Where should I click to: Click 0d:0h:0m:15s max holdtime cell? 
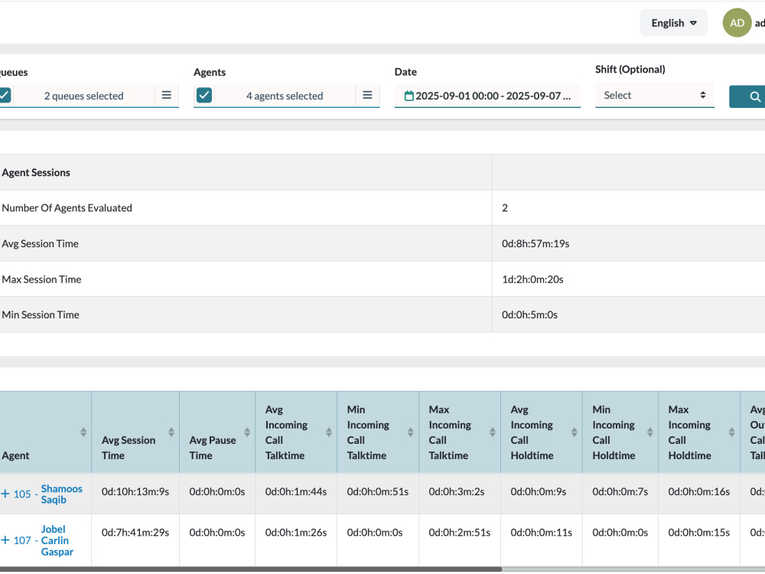(x=698, y=533)
